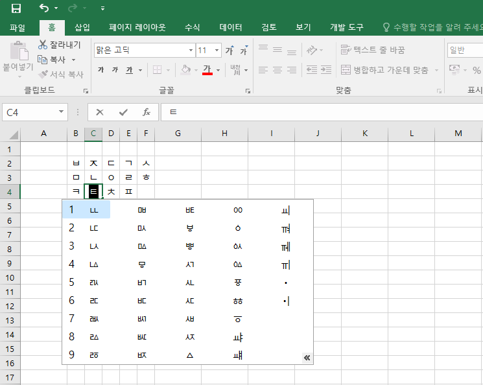Switch to the 데이터 tab
The width and height of the screenshot is (483, 385).
coord(231,28)
